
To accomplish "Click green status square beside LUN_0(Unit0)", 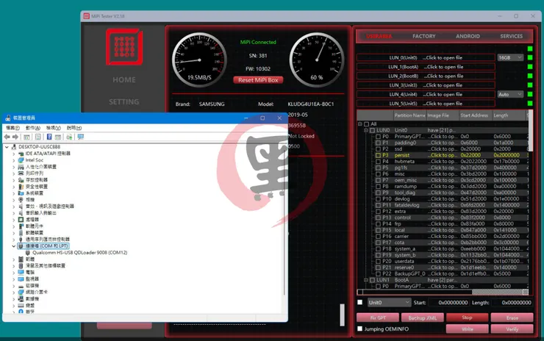I will pos(530,57).
